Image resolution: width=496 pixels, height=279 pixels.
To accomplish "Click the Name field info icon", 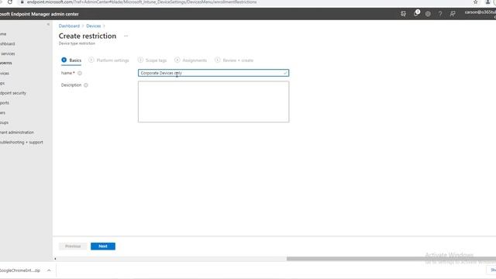I will click(80, 73).
